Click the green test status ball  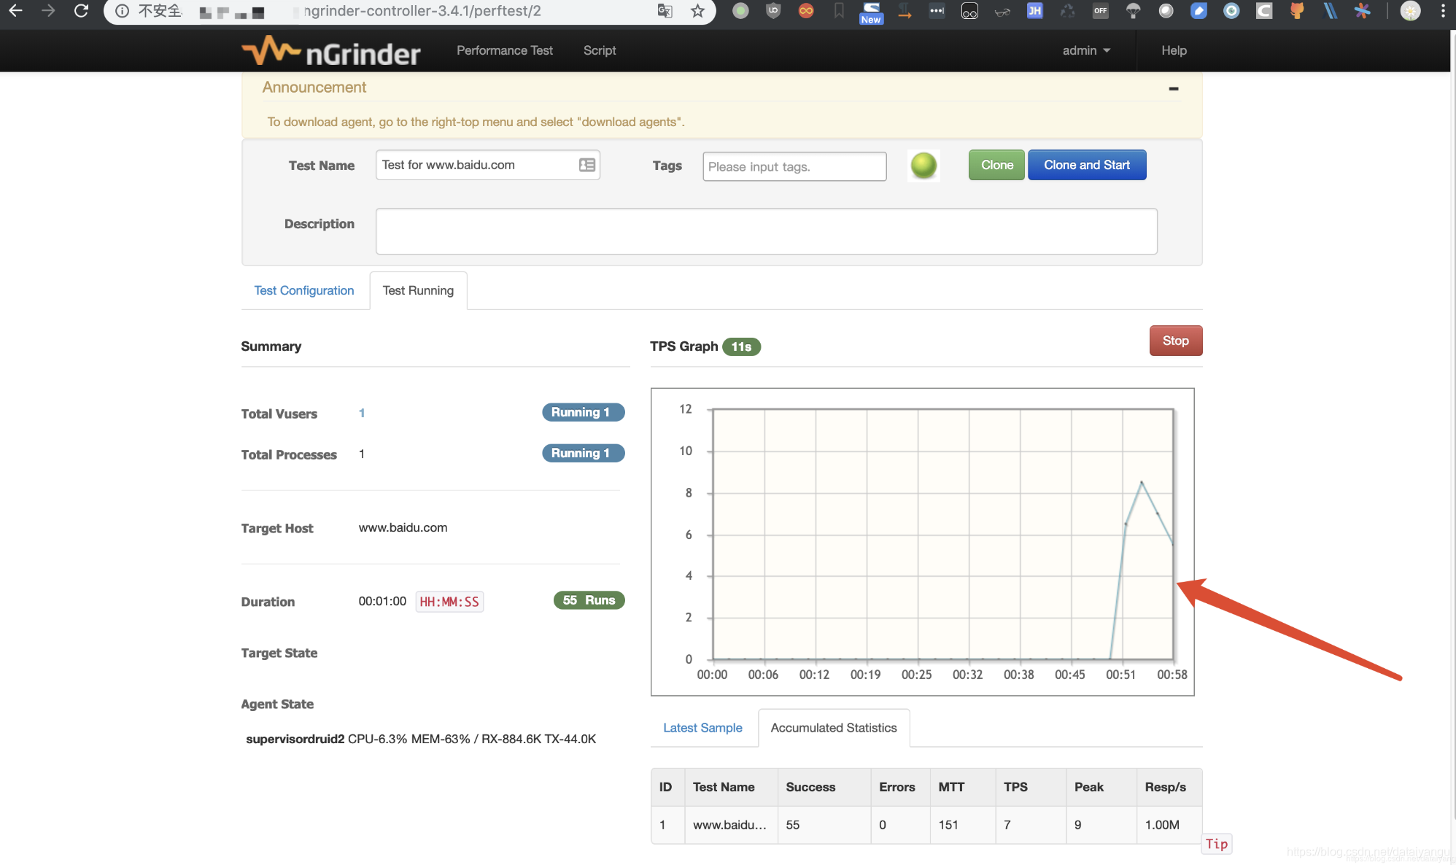(923, 166)
